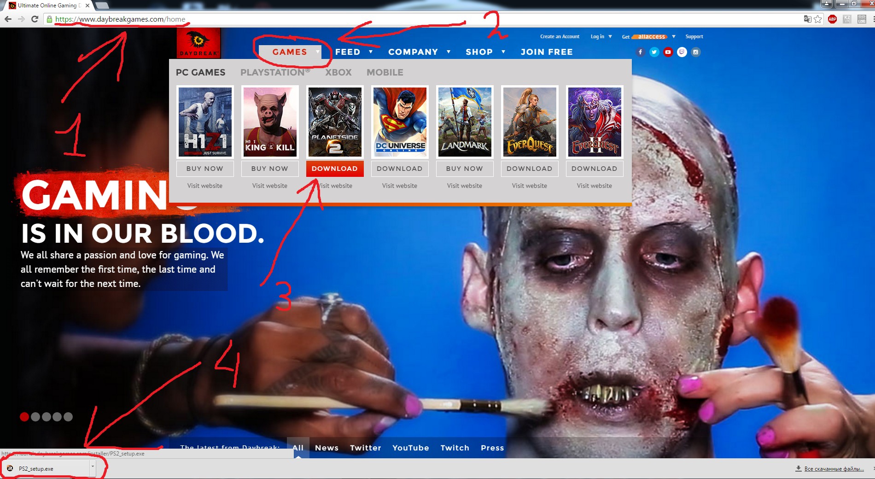Switch to the PLAYSTATION tab
This screenshot has height=479, width=875.
[x=275, y=72]
